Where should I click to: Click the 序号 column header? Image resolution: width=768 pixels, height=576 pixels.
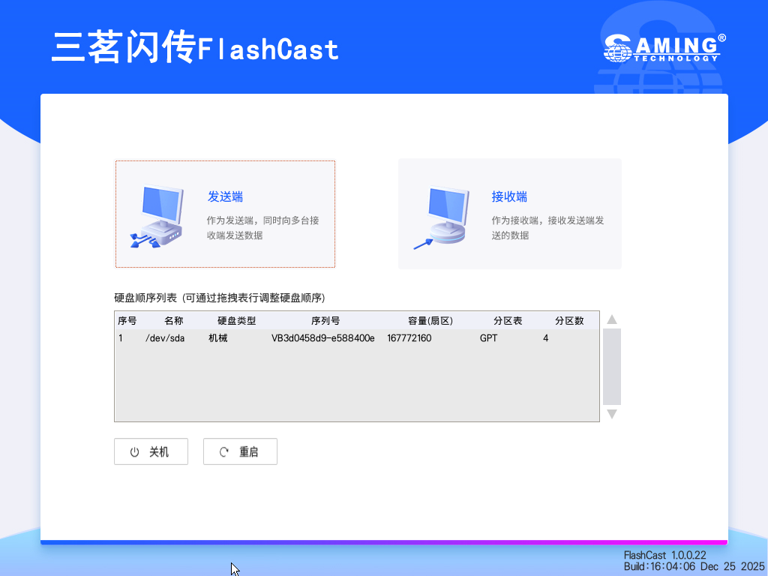127,321
